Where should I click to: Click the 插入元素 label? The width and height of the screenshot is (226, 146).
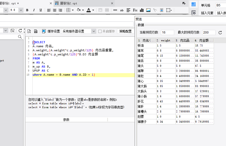[x=207, y=13]
